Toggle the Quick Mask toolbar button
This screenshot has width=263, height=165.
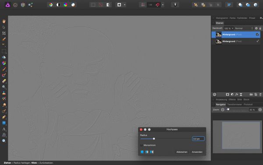click(x=119, y=5)
